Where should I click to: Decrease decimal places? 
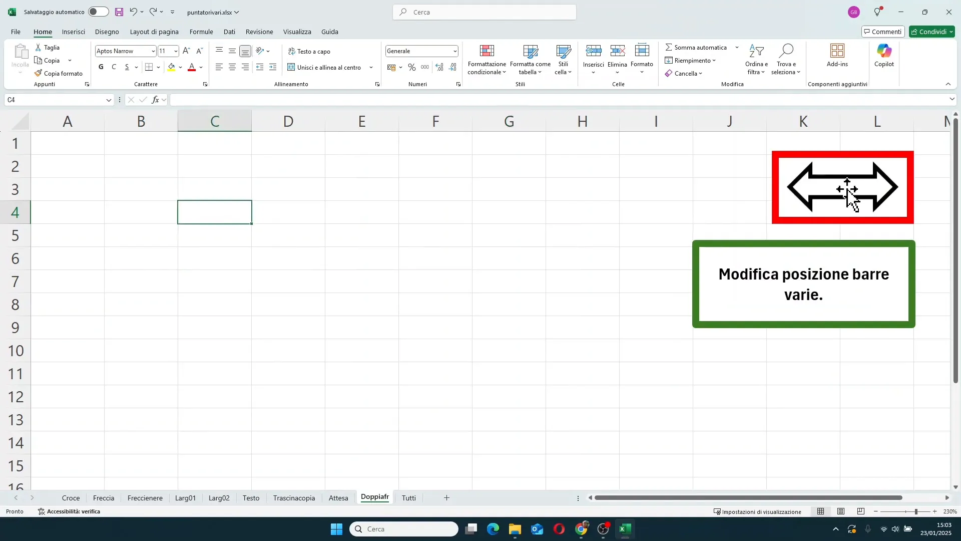pyautogui.click(x=453, y=67)
